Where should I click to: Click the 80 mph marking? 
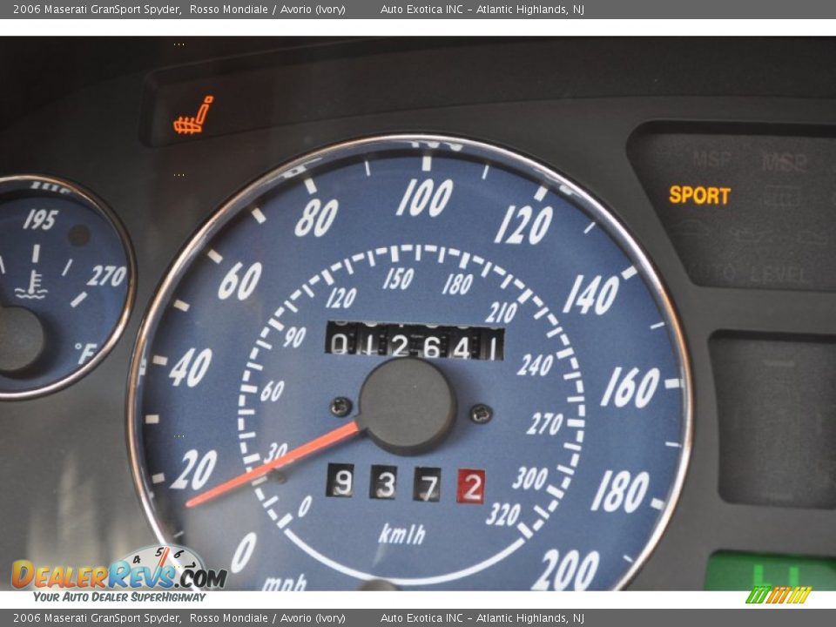pyautogui.click(x=317, y=218)
